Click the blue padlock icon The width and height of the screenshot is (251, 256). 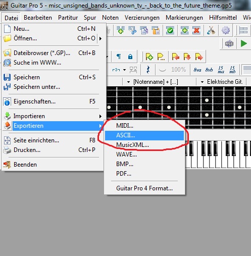(x=130, y=57)
